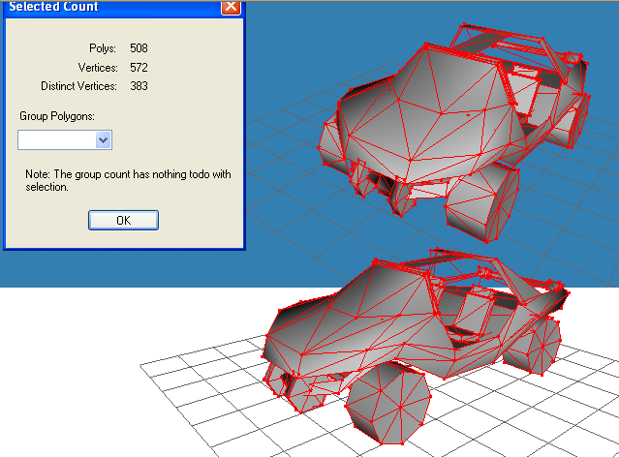This screenshot has width=619, height=457.
Task: Select the Vertices count value 572
Action: (x=139, y=67)
